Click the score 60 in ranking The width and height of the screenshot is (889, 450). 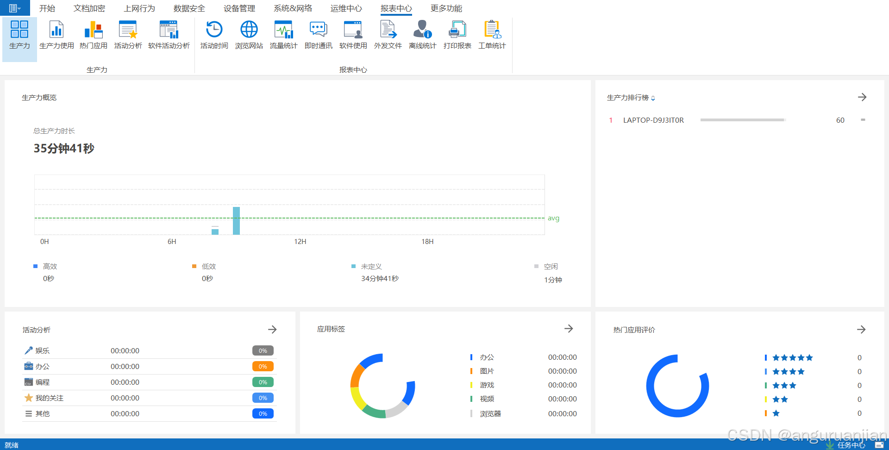[x=840, y=120]
